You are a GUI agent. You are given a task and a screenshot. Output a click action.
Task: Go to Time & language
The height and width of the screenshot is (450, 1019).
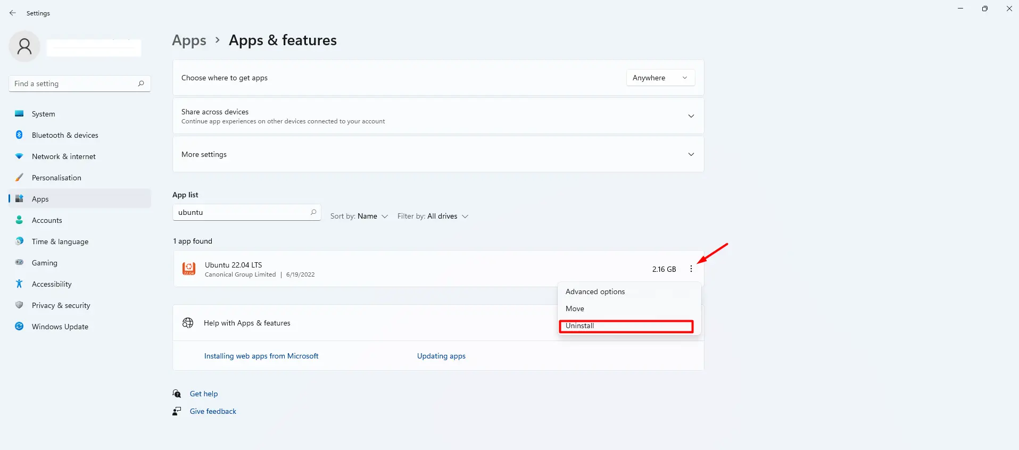click(80, 241)
